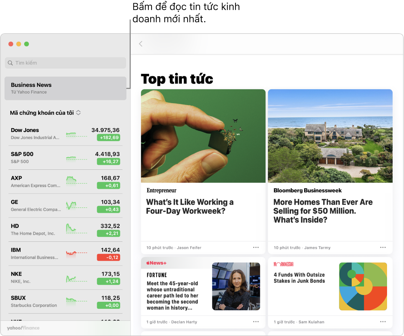Image resolution: width=404 pixels, height=336 pixels.
Task: Click the 1 giờ trước · Sam Kulahan byline
Action: pyautogui.click(x=299, y=322)
